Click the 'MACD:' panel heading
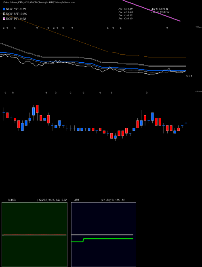The width and height of the screenshot is (202, 267). click(12, 200)
